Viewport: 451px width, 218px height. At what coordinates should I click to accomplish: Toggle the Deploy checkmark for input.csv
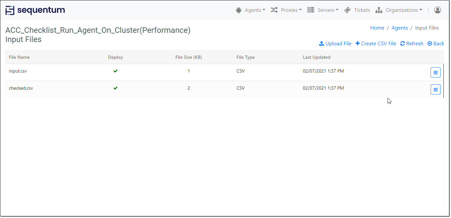[x=115, y=71]
